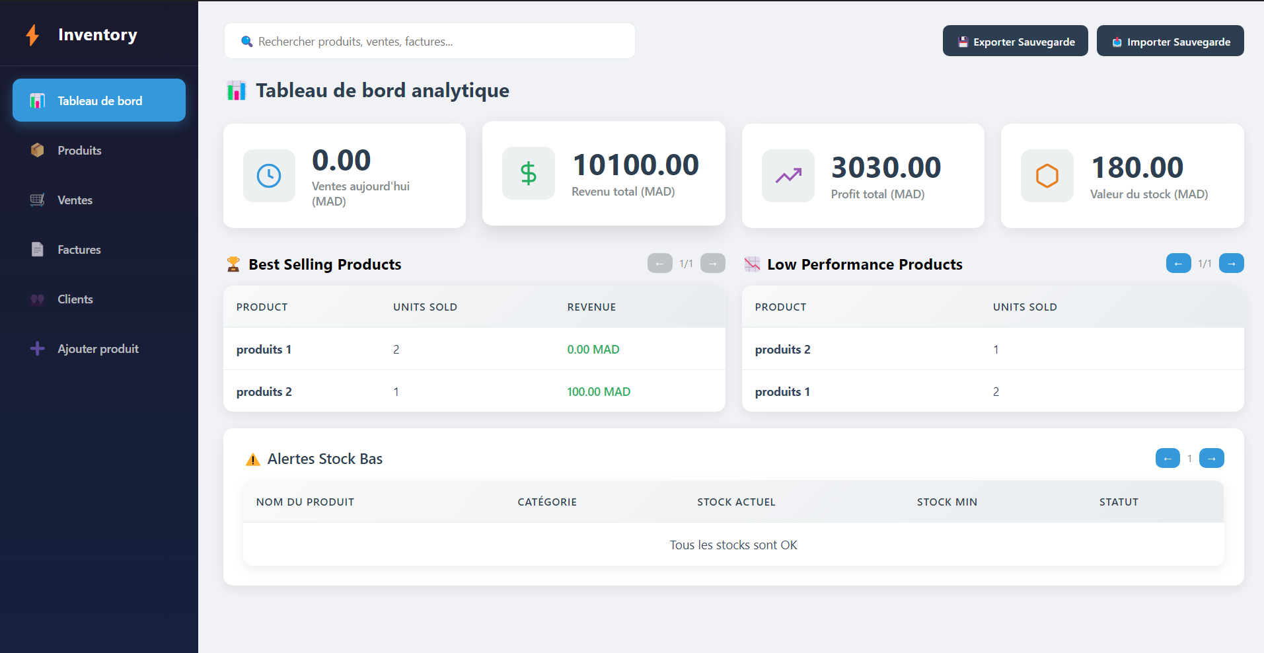
Task: Click the declining chart Low Performance icon
Action: [x=752, y=264]
